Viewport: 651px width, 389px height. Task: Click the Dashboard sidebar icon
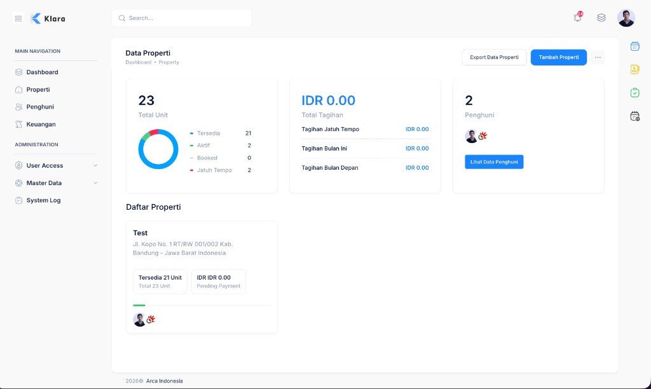pos(18,72)
